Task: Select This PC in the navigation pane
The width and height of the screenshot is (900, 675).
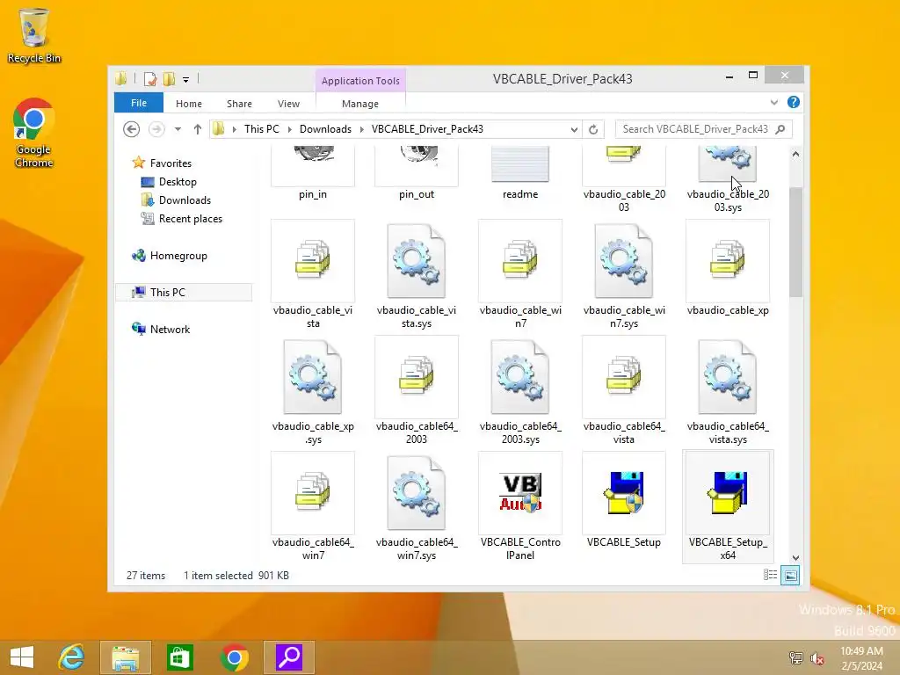Action: click(184, 292)
